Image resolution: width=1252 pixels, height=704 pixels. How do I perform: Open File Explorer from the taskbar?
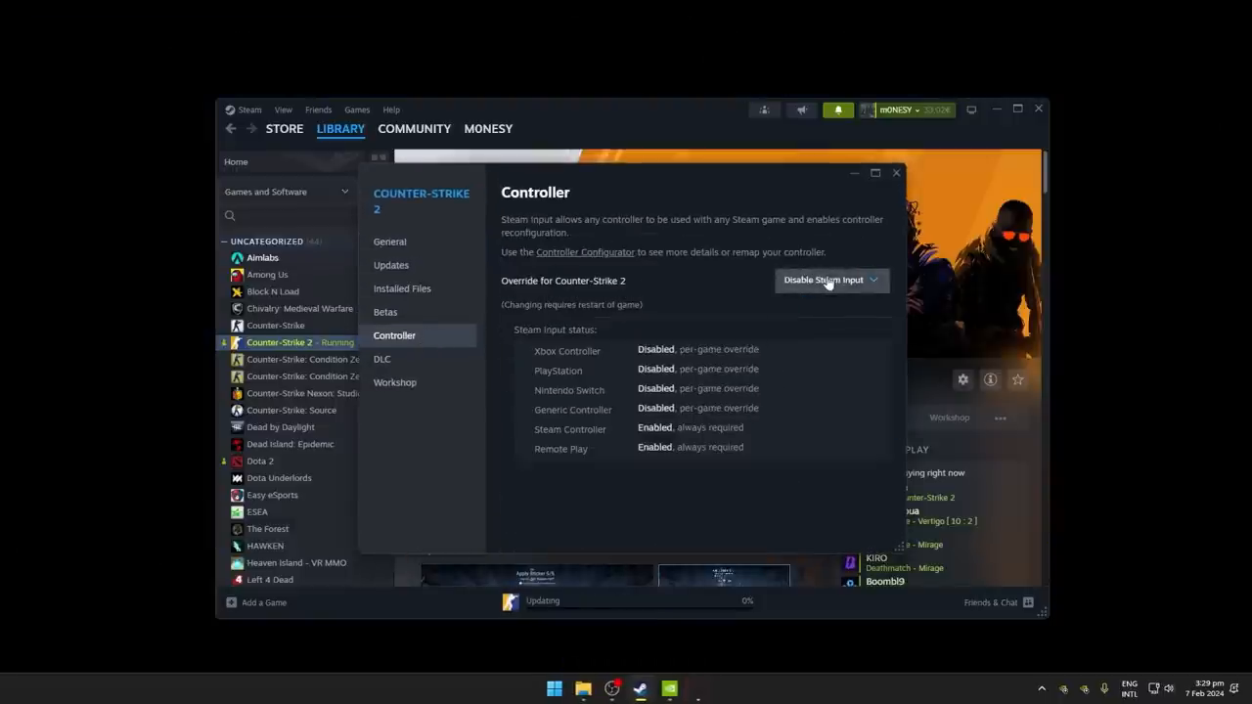[x=583, y=688]
